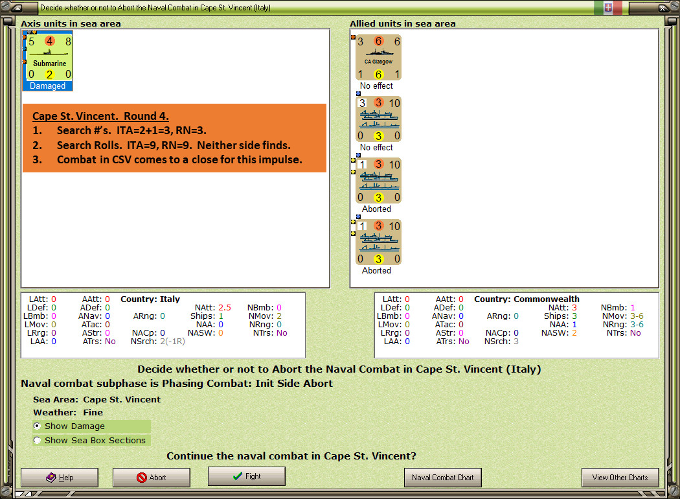
Task: Click the Italy NAtt value 2.5
Action: pos(225,308)
